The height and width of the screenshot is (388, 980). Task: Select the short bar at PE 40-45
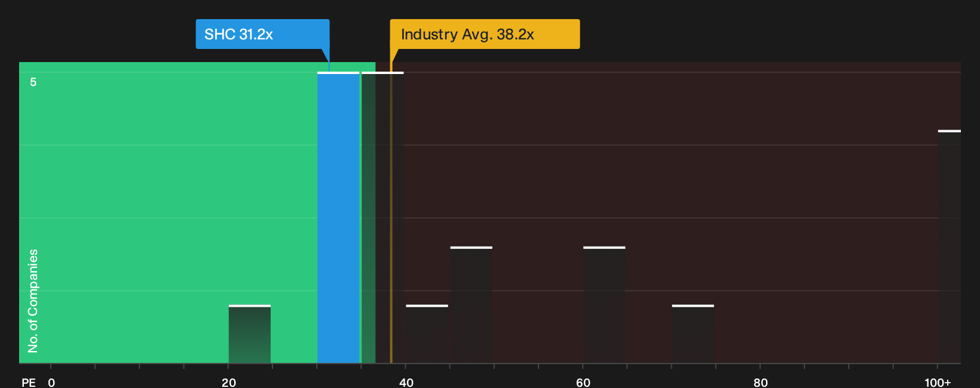click(427, 334)
